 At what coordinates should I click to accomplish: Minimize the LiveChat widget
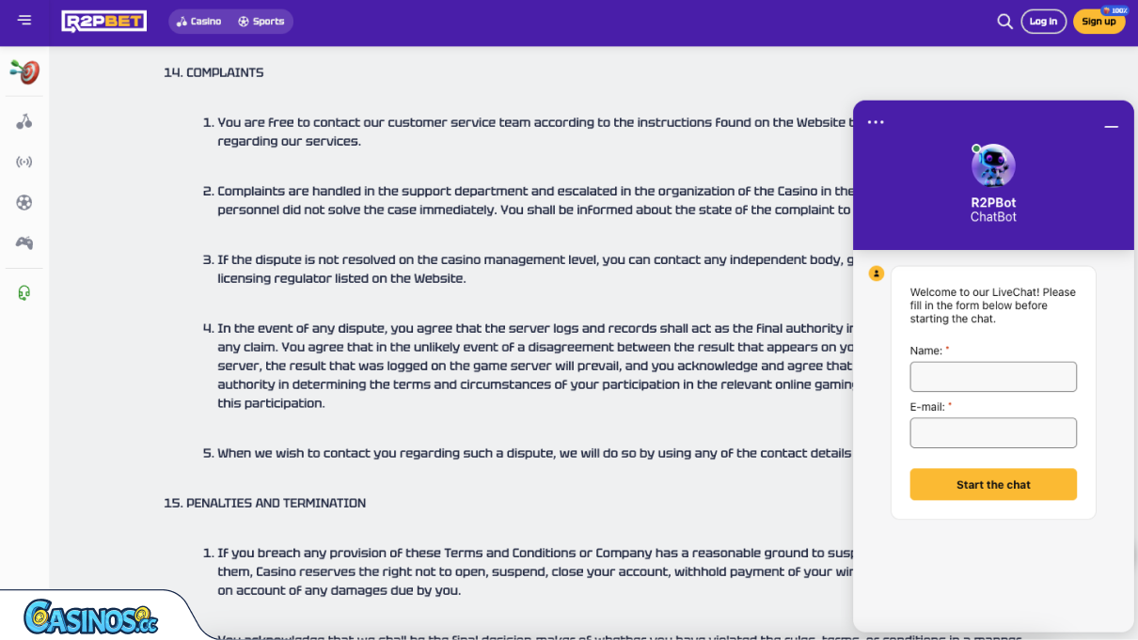1111,126
